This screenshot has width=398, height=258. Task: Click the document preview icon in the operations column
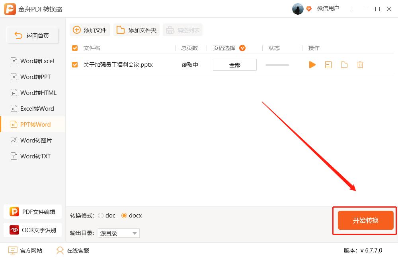pyautogui.click(x=328, y=65)
